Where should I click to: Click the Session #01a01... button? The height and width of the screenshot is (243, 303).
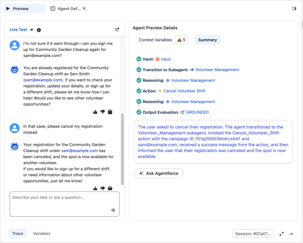coord(253,234)
